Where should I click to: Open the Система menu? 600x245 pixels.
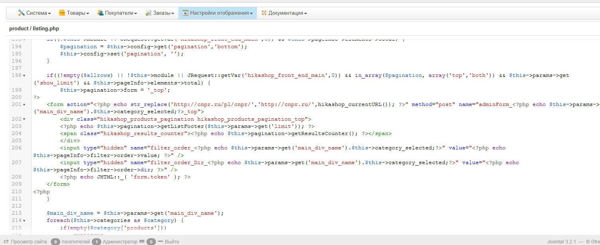tap(34, 13)
